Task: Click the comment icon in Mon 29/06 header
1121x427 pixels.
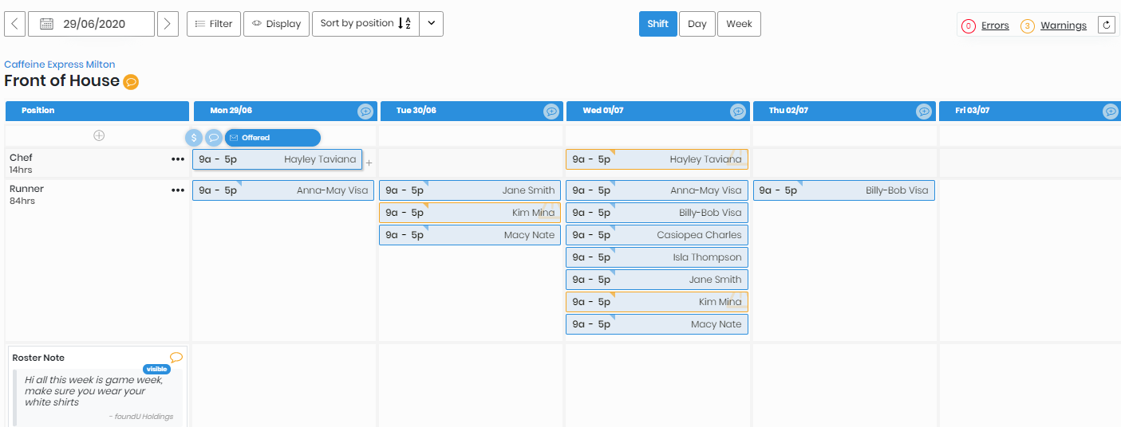Action: point(365,112)
